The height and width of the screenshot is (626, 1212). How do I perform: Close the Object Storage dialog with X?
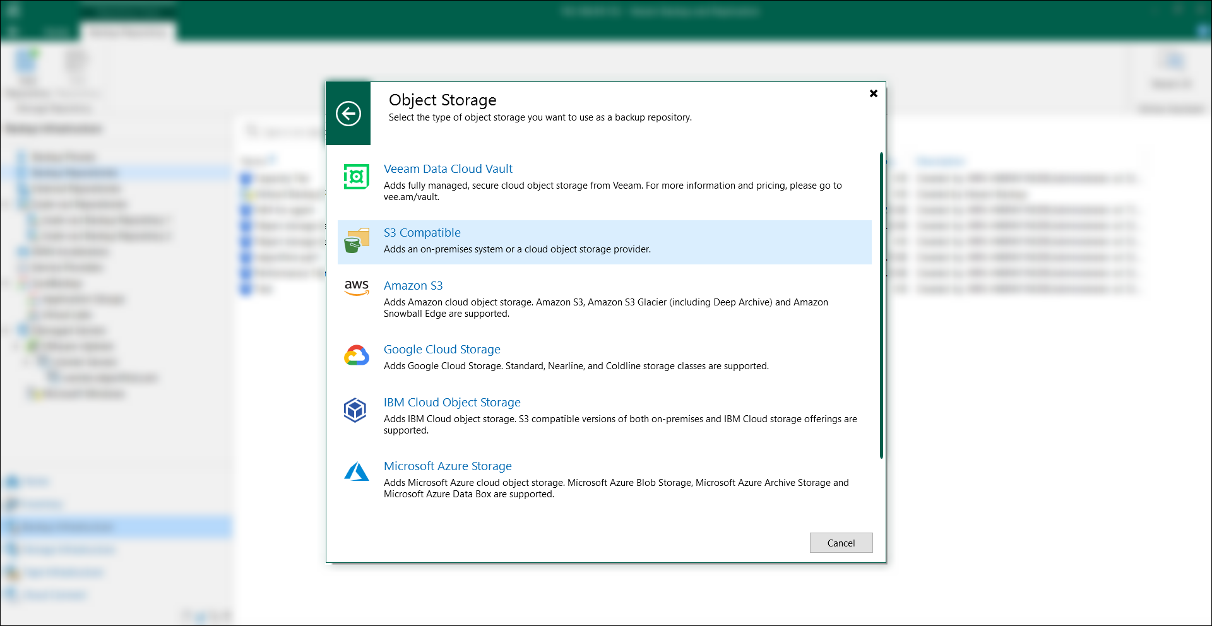[874, 93]
